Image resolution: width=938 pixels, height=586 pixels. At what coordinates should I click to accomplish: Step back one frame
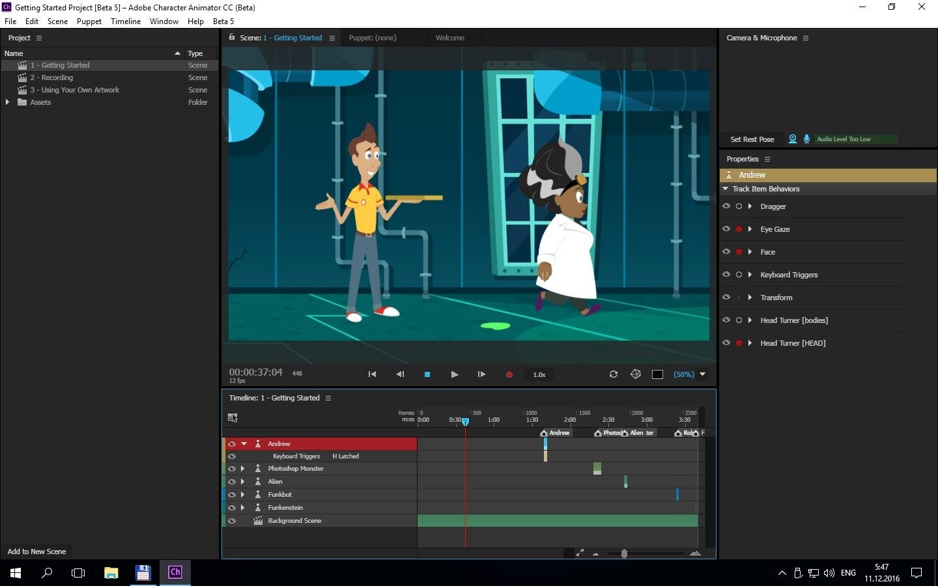click(400, 374)
